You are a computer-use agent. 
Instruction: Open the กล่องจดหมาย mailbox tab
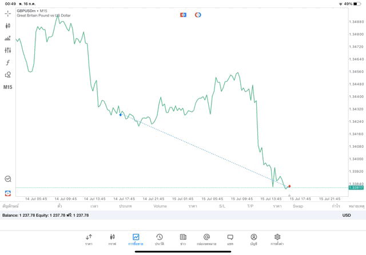(206, 238)
